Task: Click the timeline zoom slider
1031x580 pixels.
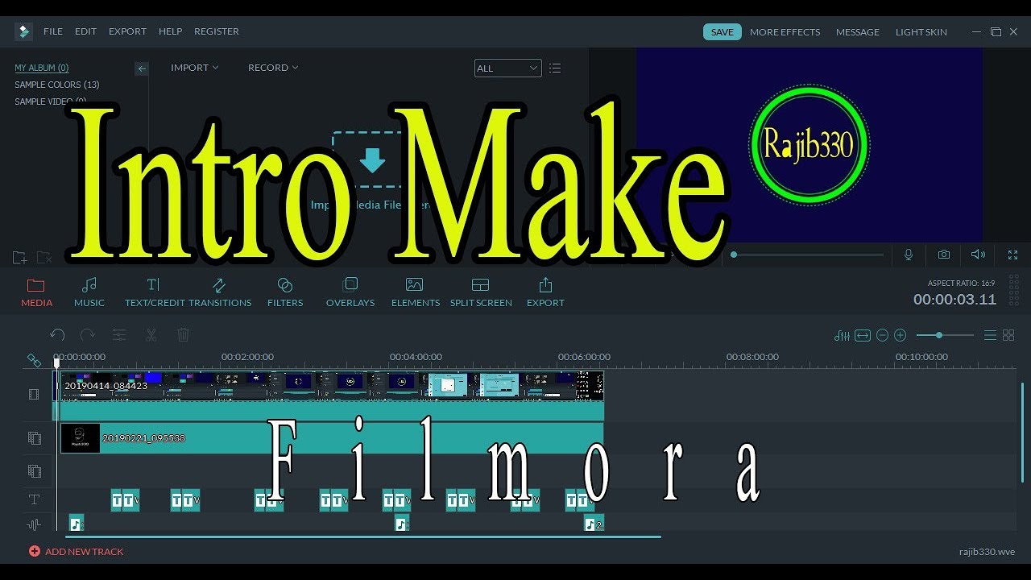Action: 944,335
